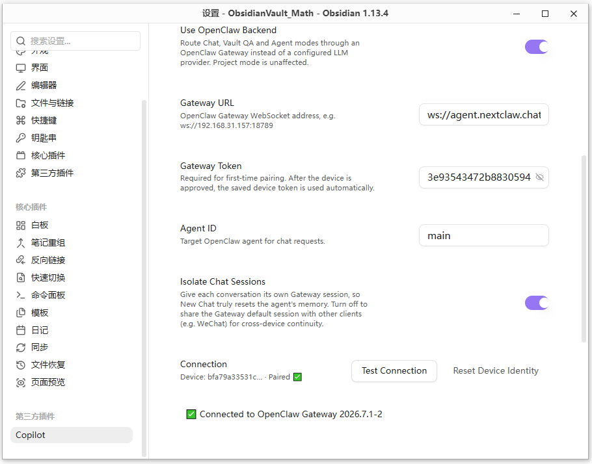
Task: Click the pencil icon beside 编辑器
Action: click(21, 86)
